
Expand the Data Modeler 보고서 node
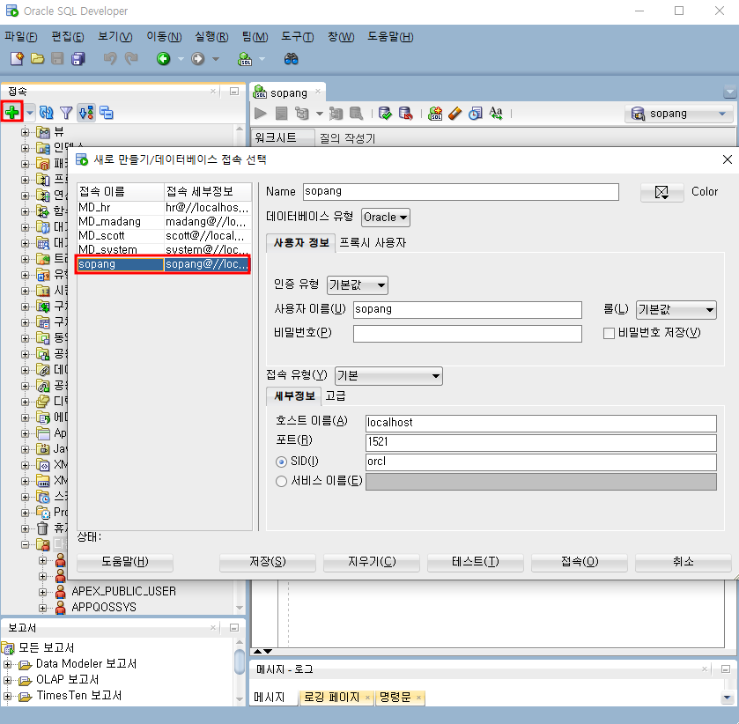tap(7, 664)
